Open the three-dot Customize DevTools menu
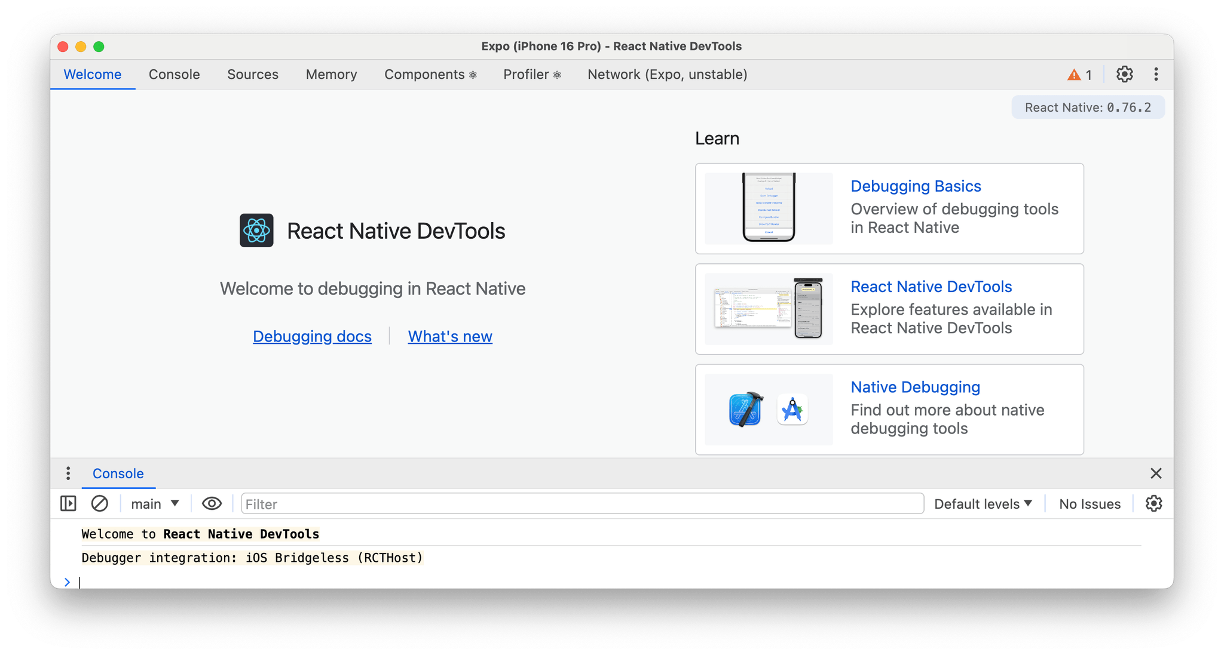This screenshot has height=655, width=1224. coord(1156,74)
